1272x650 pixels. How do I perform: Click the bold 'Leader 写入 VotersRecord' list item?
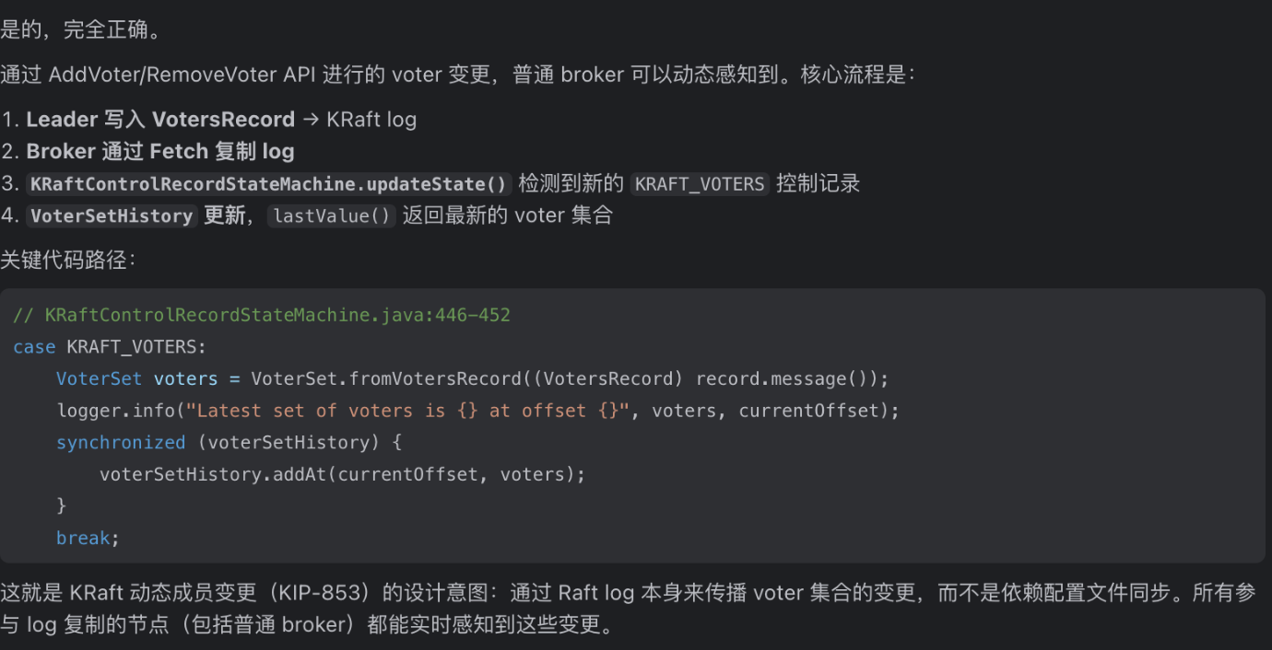[160, 120]
